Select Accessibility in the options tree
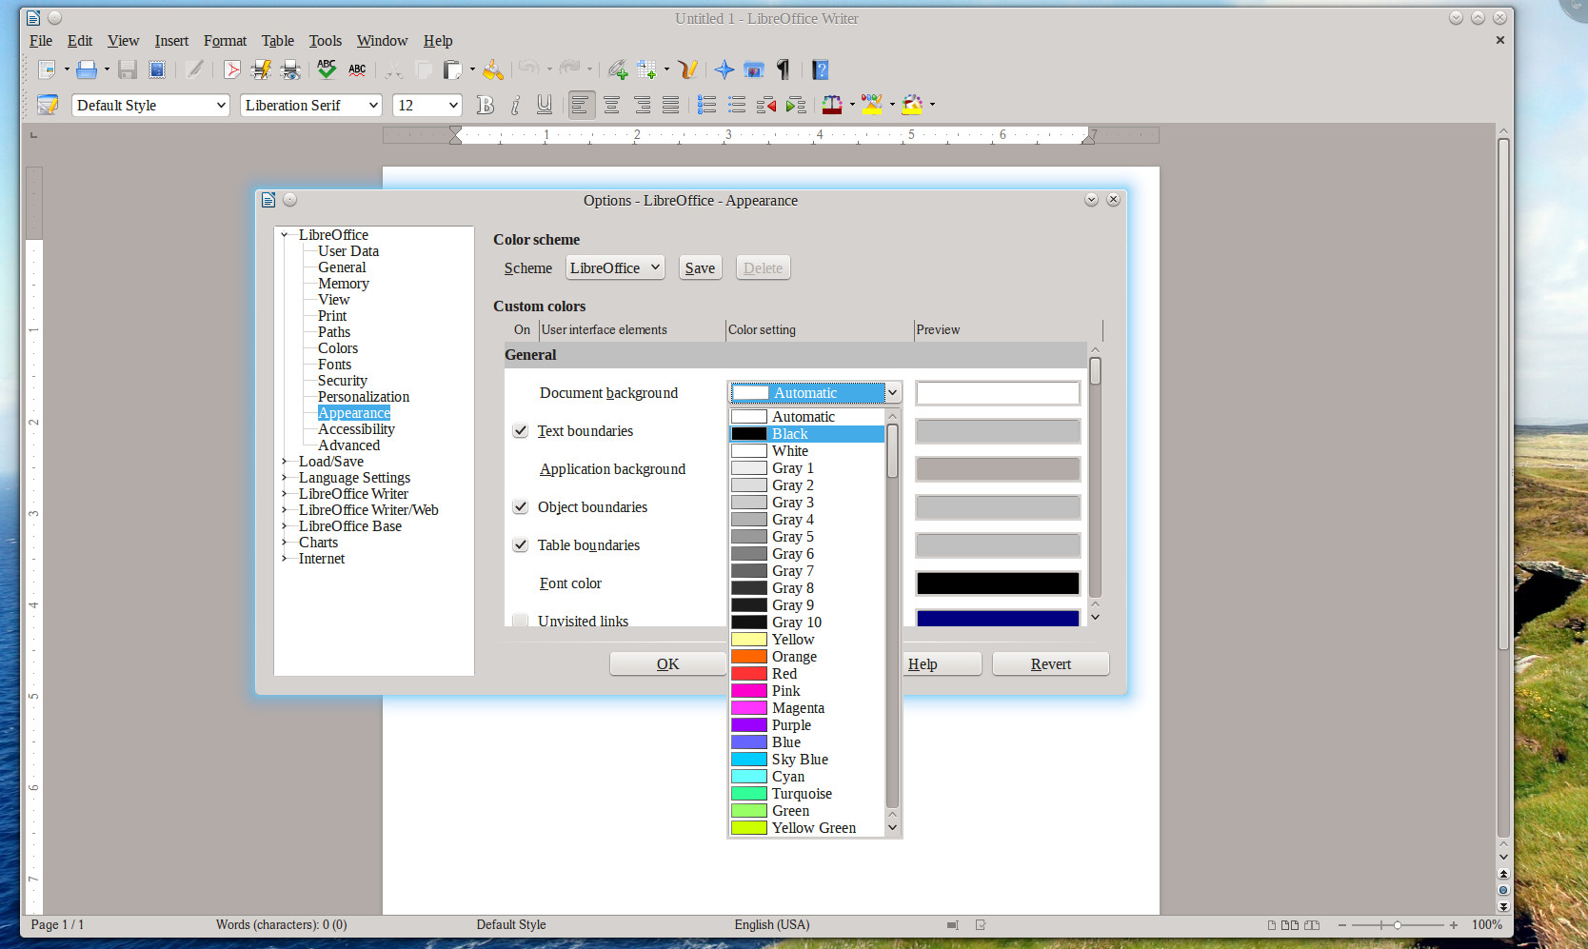Viewport: 1588px width, 949px height. tap(356, 429)
